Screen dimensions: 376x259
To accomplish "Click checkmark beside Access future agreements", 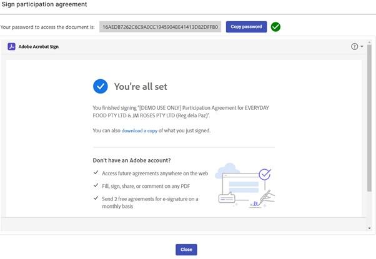I will [x=96, y=172].
